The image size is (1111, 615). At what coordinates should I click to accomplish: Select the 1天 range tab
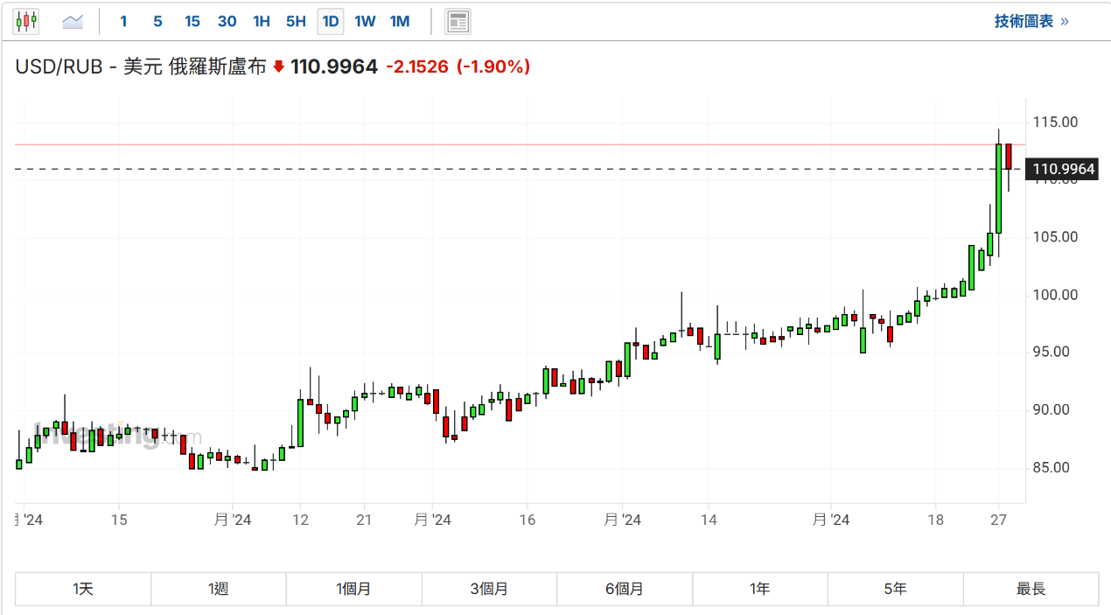(x=83, y=589)
